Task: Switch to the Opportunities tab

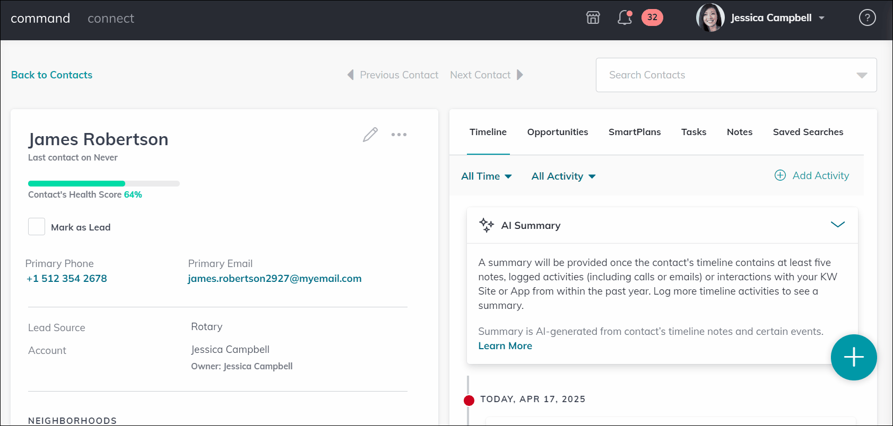Action: coord(557,132)
